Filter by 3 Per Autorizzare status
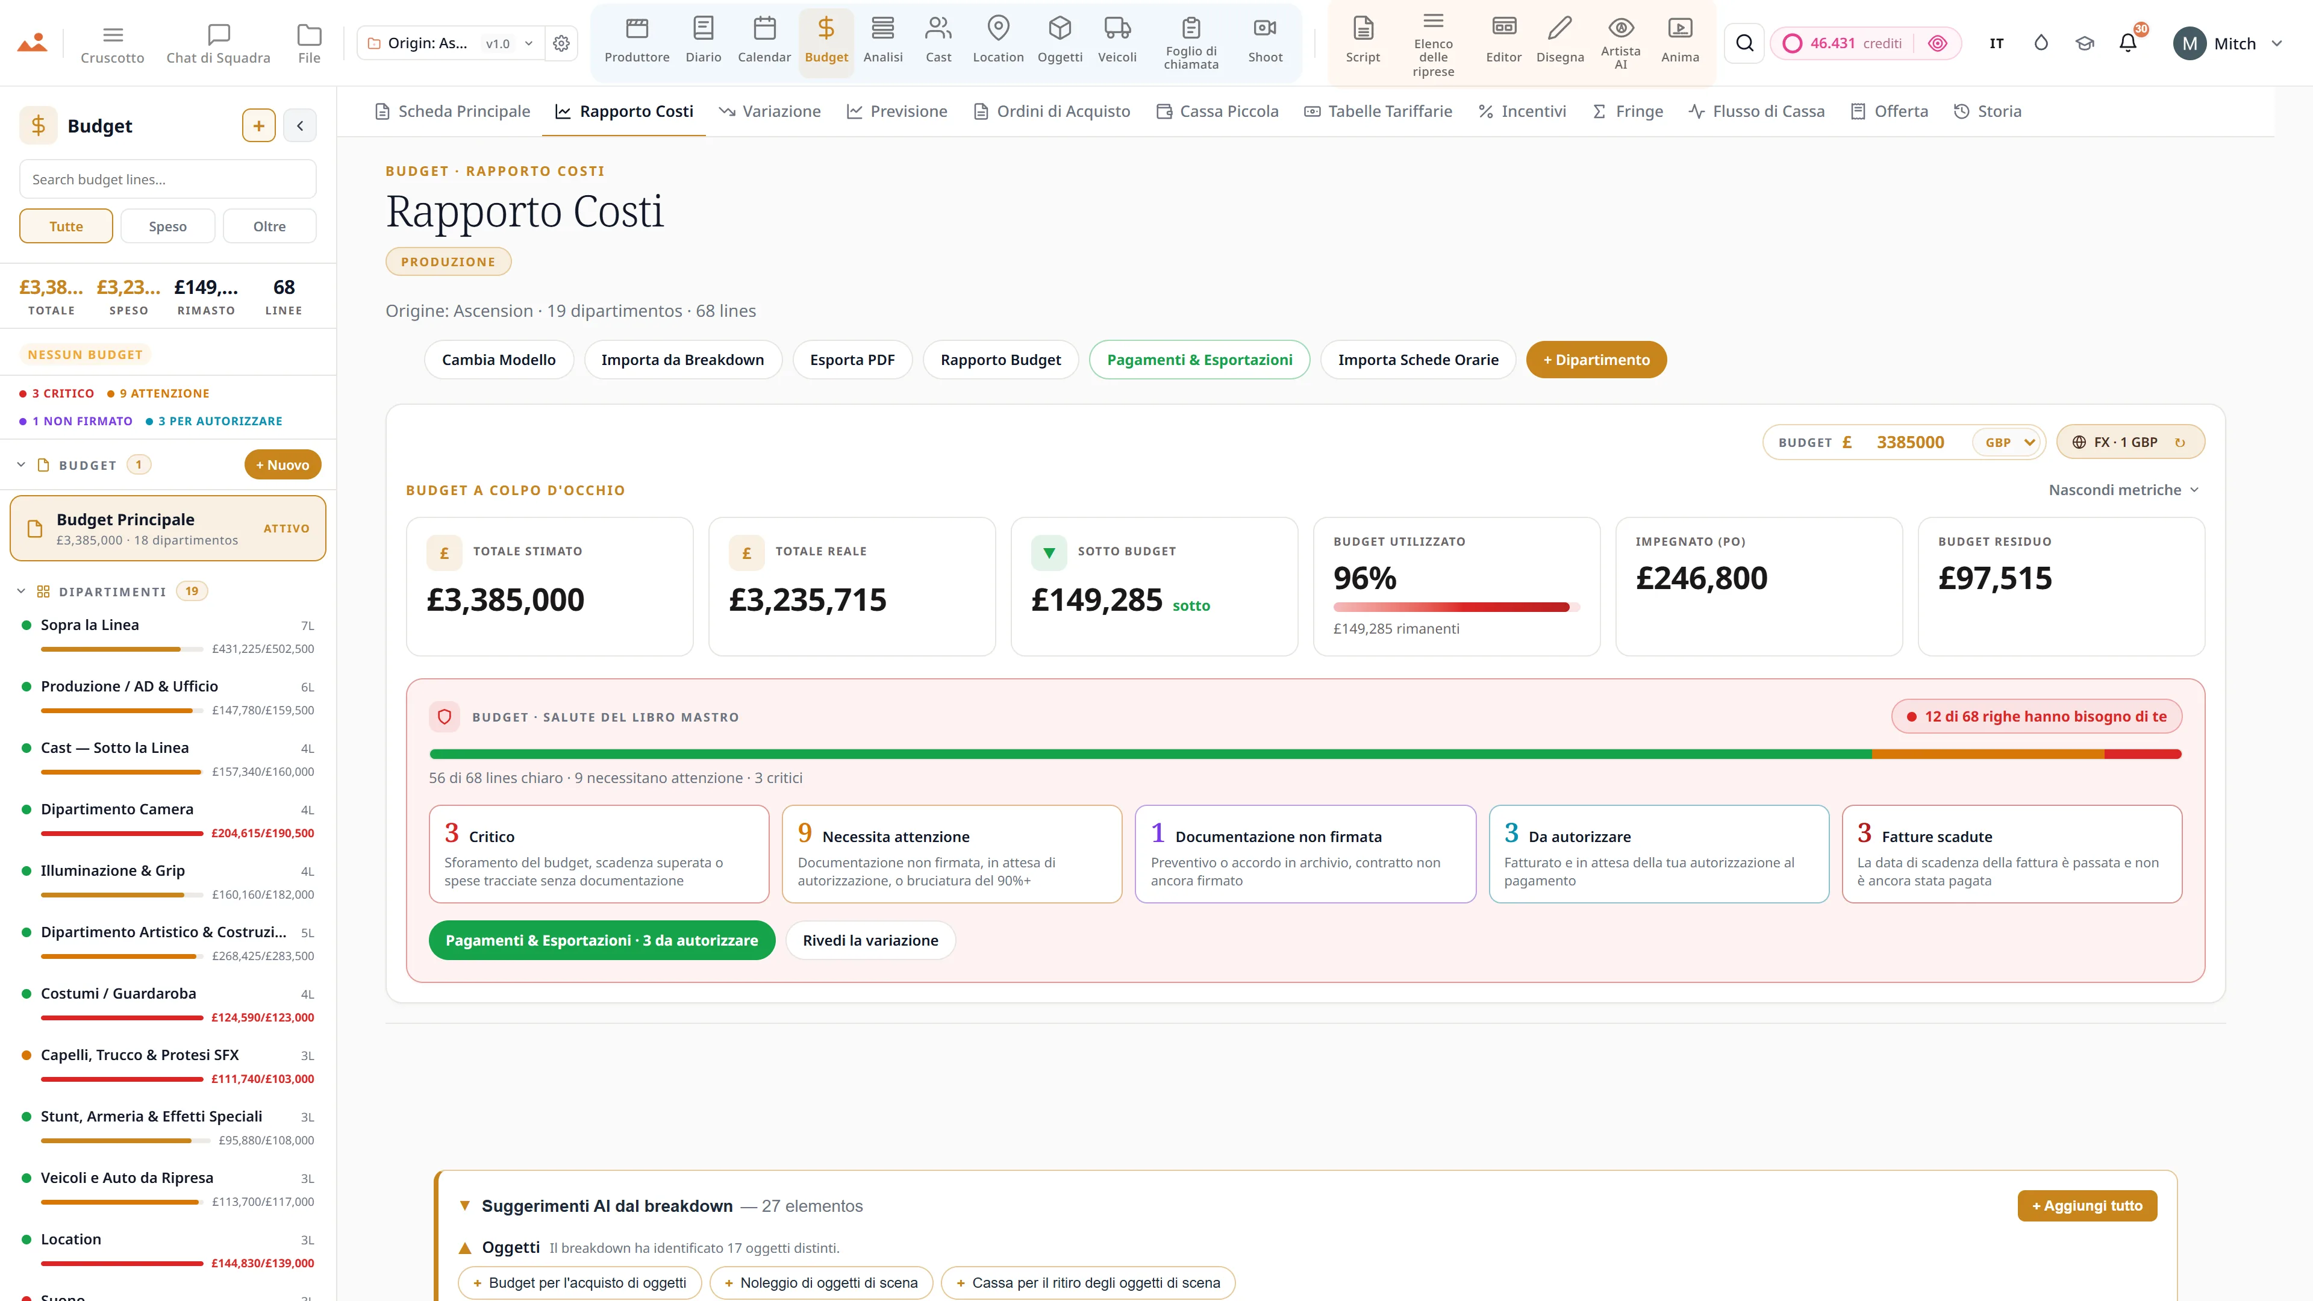2313x1301 pixels. pyautogui.click(x=214, y=421)
